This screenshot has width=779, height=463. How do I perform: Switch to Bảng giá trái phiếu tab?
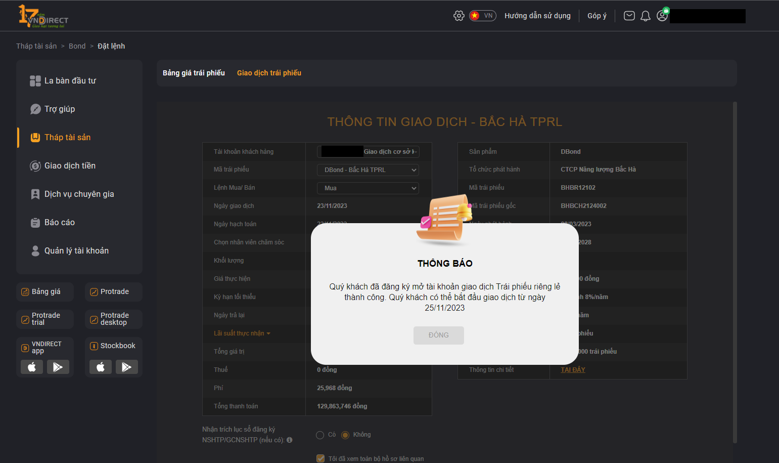[x=194, y=73]
